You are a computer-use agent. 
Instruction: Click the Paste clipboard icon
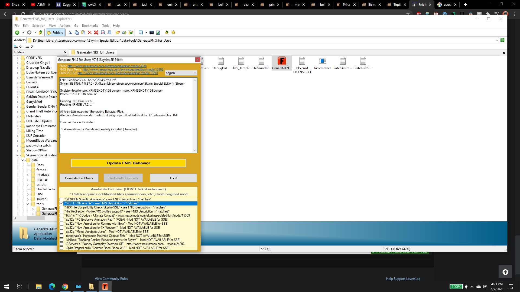click(x=83, y=33)
